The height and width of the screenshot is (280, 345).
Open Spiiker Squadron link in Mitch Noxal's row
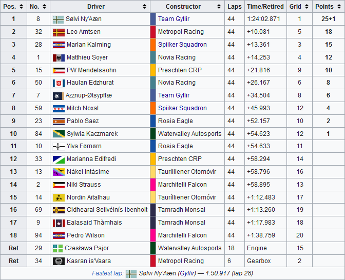click(x=182, y=108)
